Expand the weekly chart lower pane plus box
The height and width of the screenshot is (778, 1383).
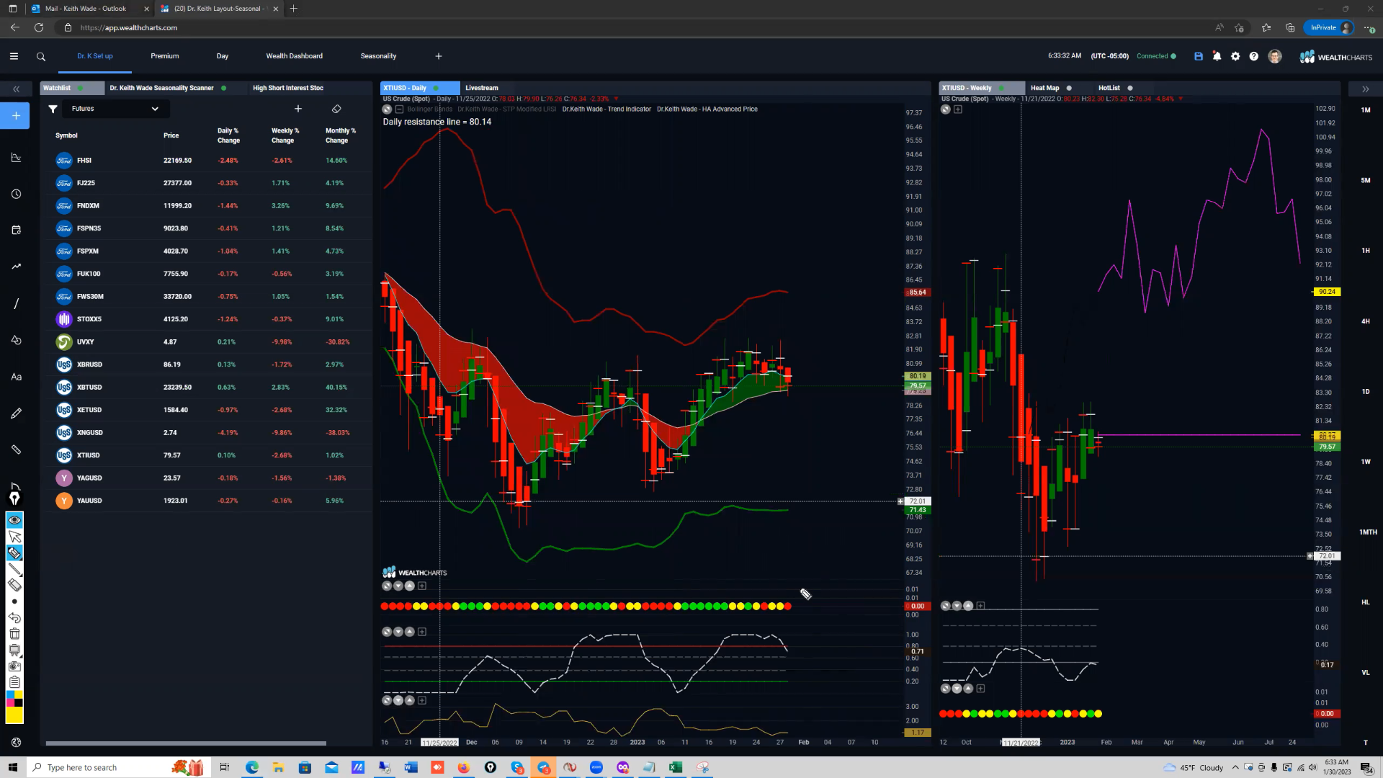click(x=980, y=689)
